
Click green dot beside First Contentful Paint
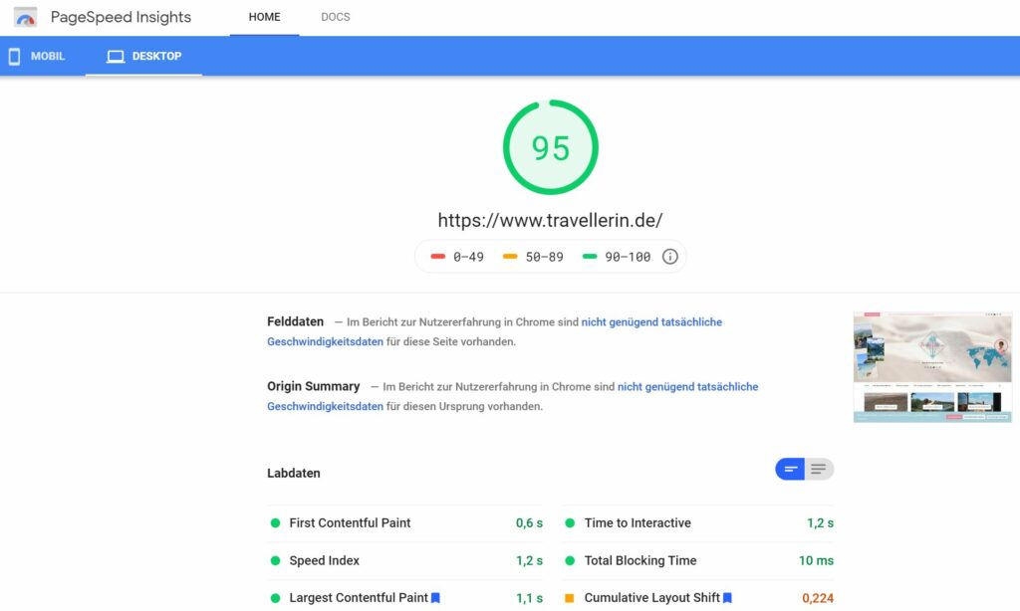tap(275, 523)
